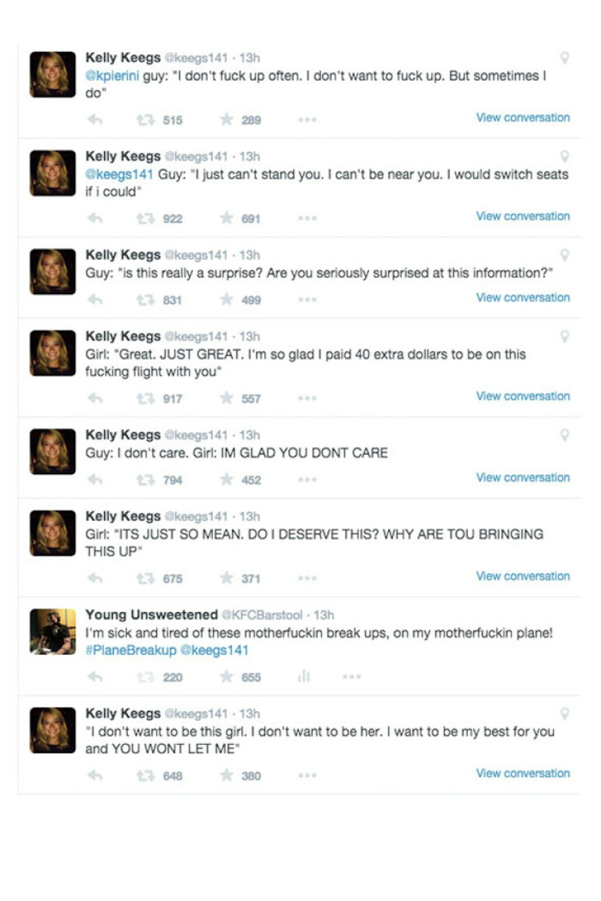Open the @kpierini mention link
The width and height of the screenshot is (601, 901).
pos(112,76)
